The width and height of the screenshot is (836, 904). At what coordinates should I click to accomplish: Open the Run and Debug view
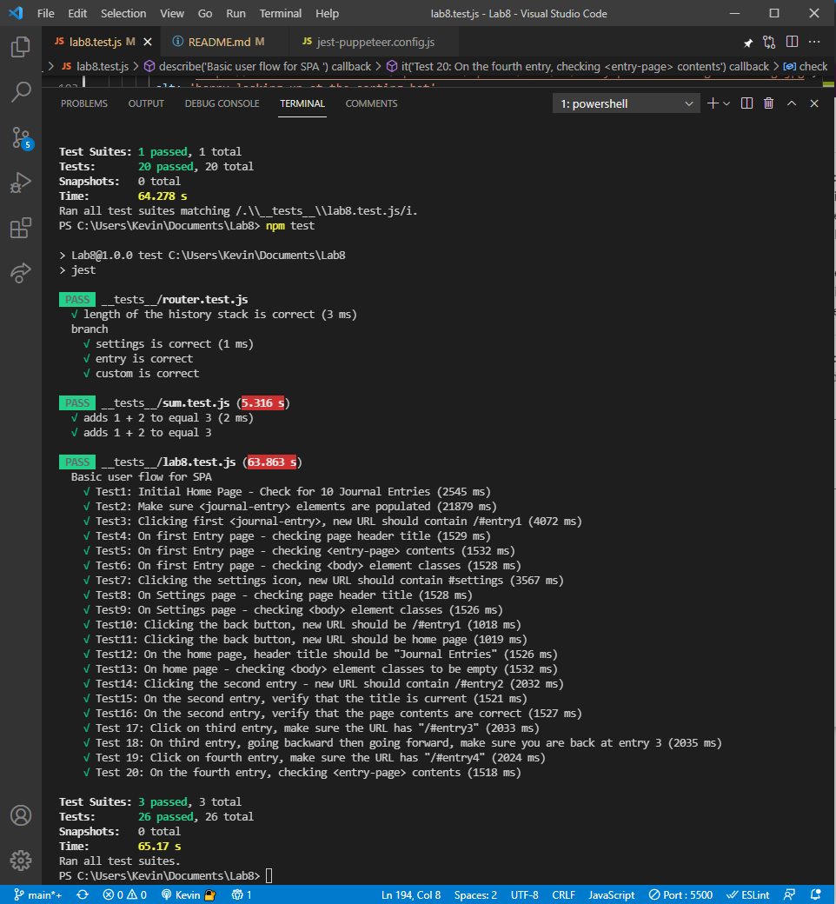pyautogui.click(x=21, y=183)
